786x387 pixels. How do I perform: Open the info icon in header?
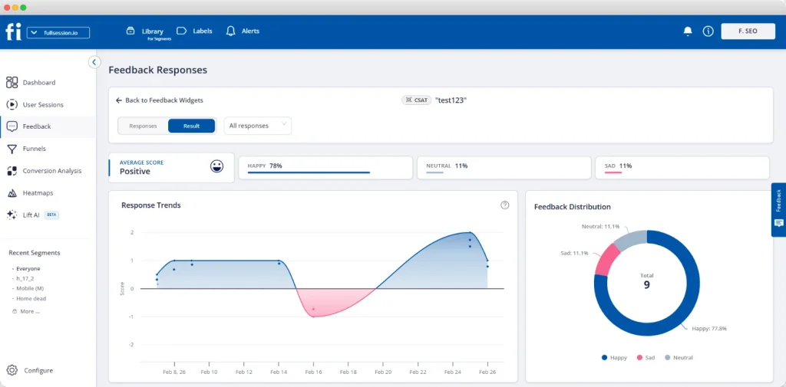coord(708,31)
